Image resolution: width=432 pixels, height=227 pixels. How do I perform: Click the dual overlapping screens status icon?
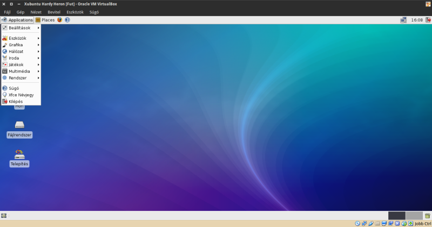pyautogui.click(x=390, y=223)
